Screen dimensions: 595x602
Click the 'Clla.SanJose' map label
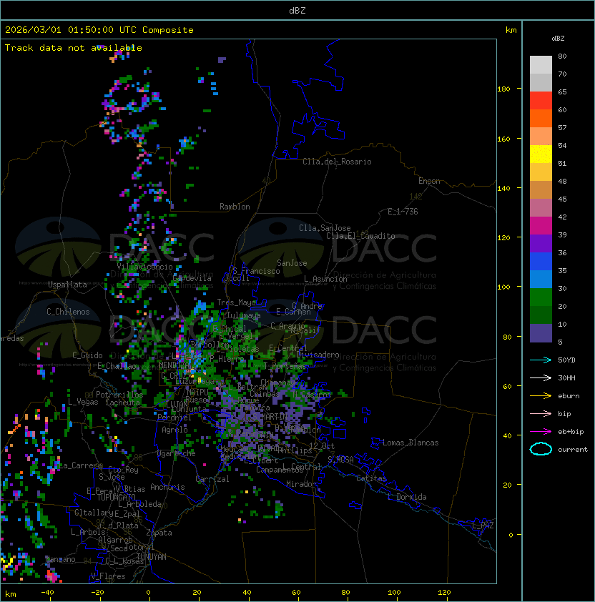pyautogui.click(x=325, y=228)
